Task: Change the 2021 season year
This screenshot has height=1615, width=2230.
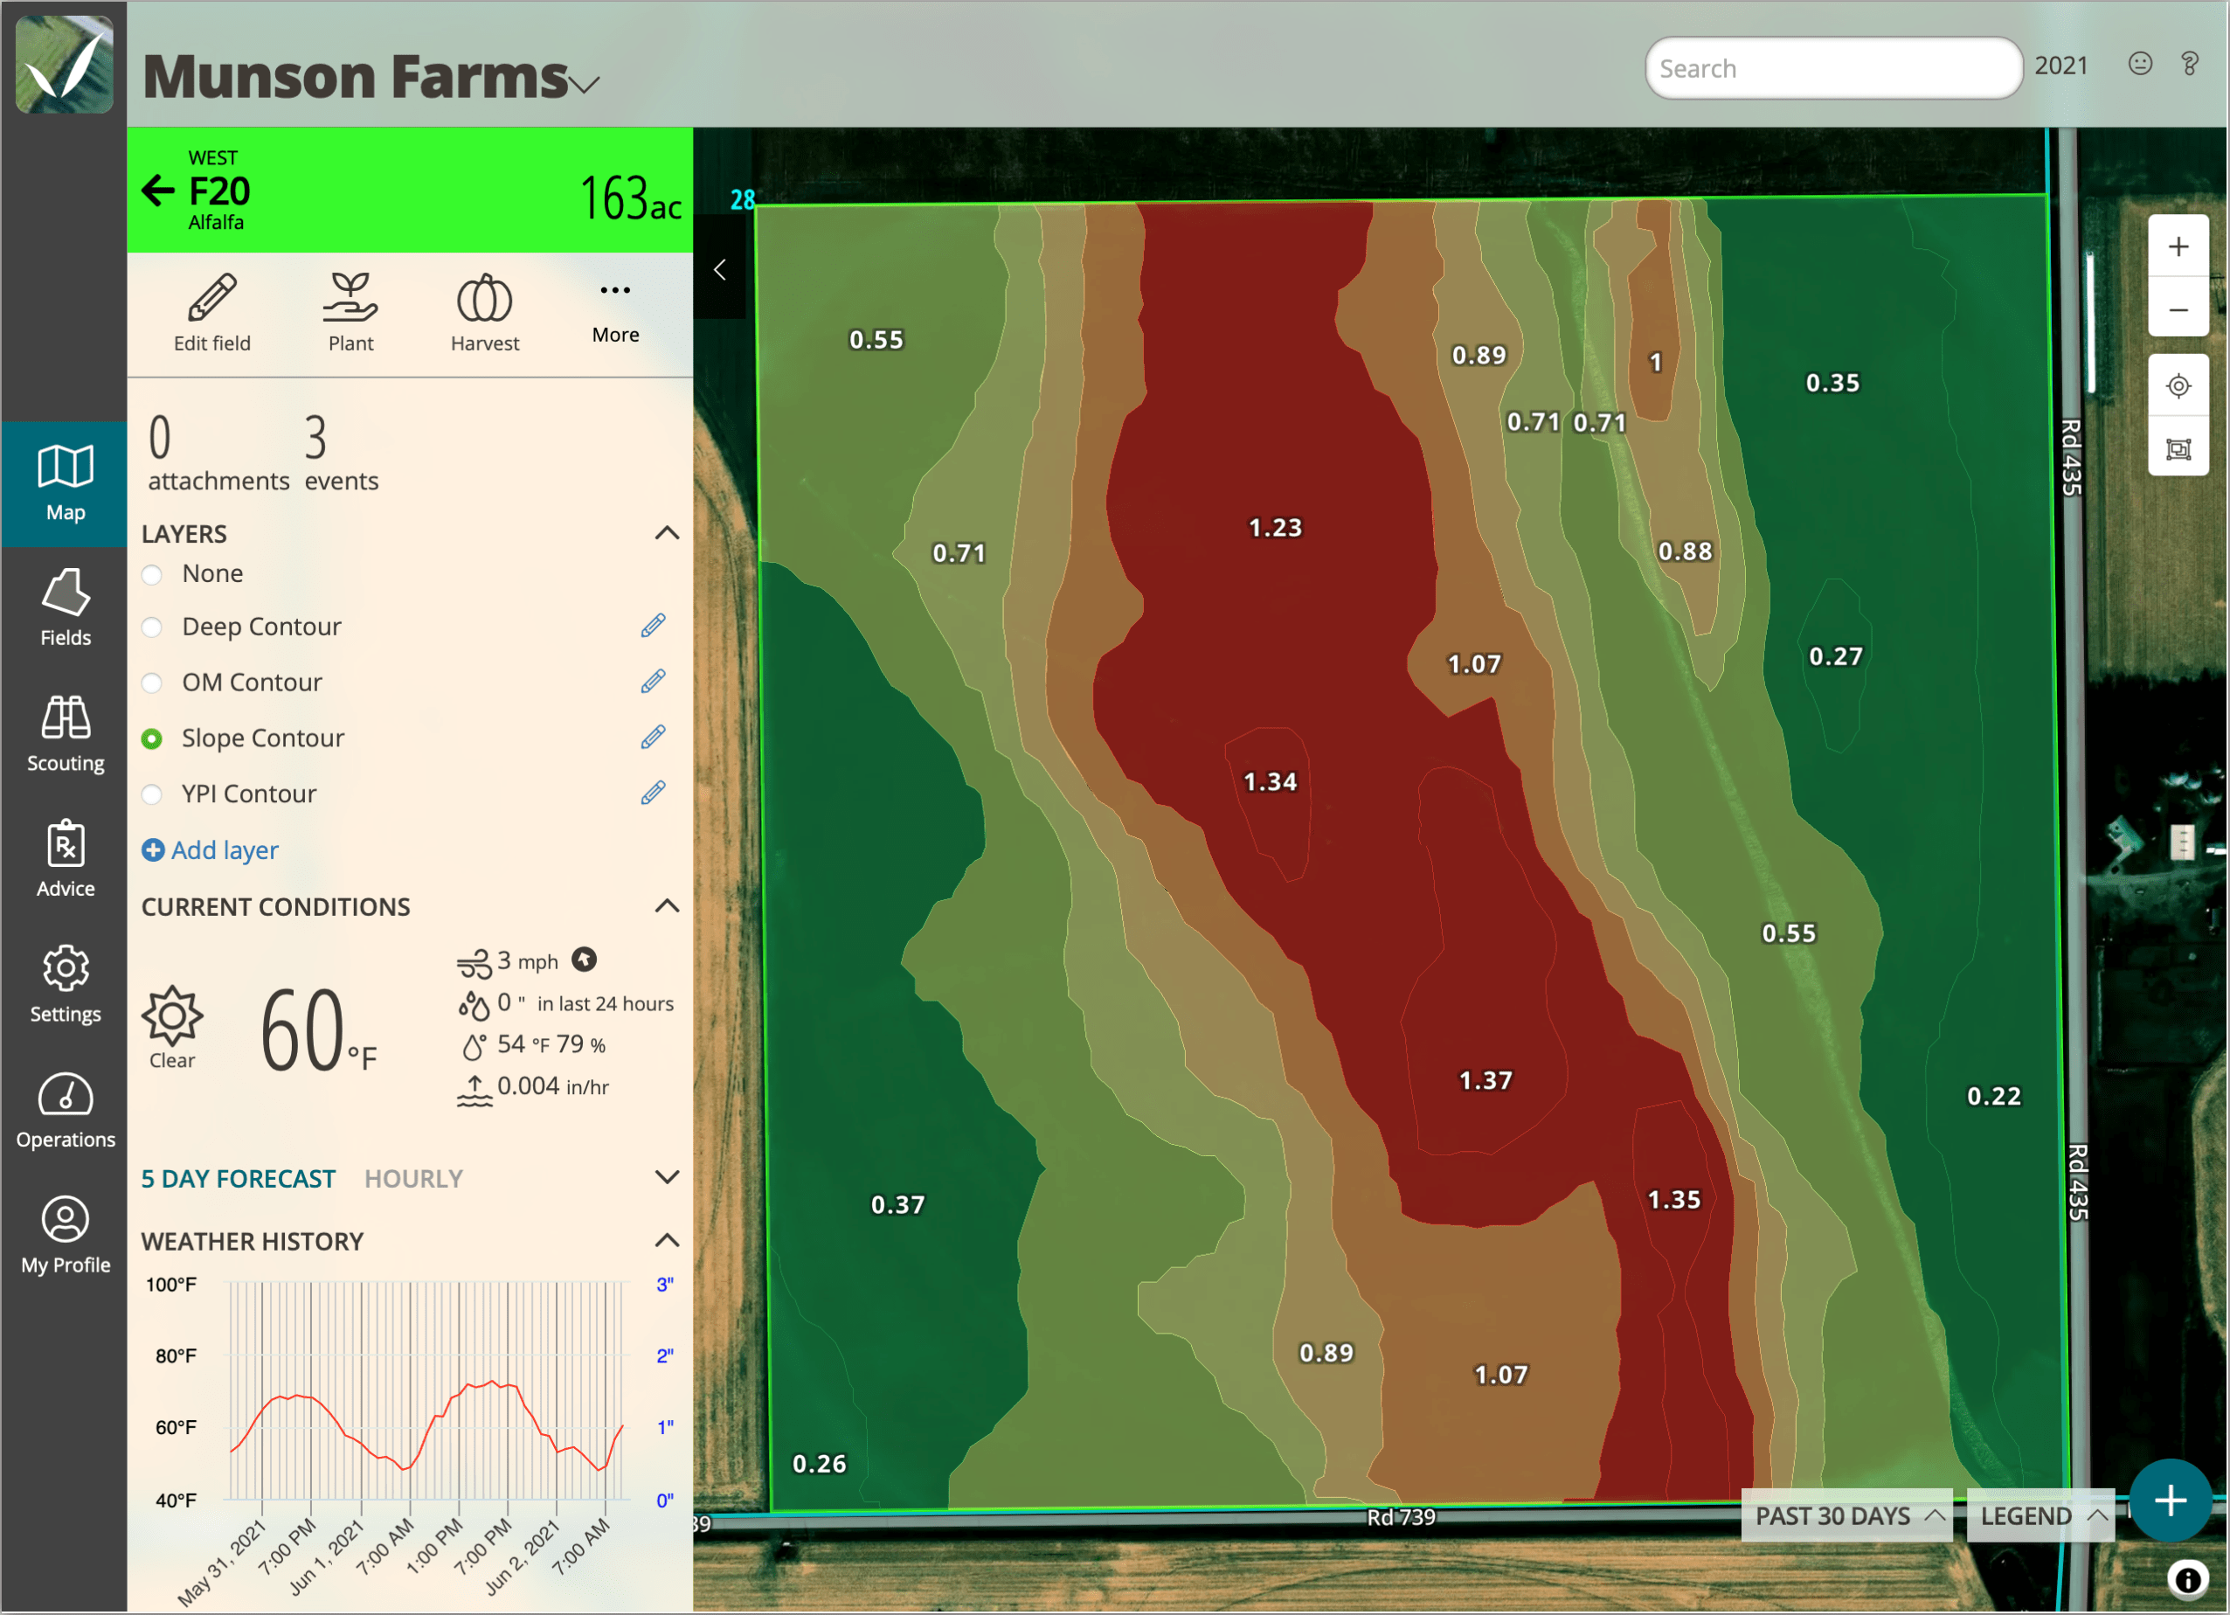Action: (x=2060, y=65)
